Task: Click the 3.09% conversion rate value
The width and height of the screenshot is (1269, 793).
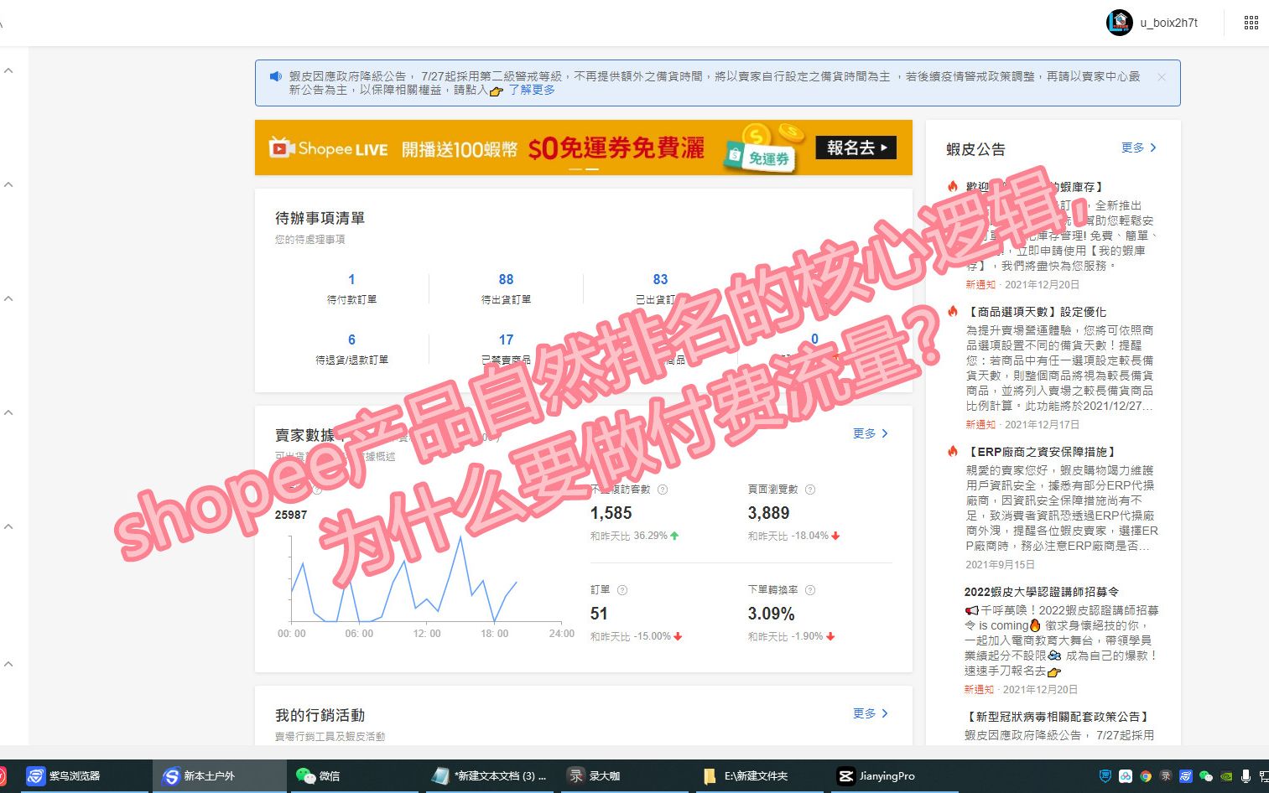Action: 772,614
